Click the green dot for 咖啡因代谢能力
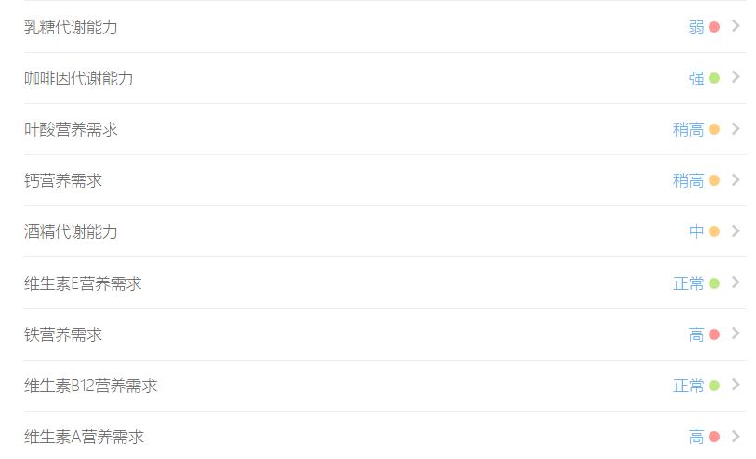The height and width of the screenshot is (459, 756). tap(714, 78)
